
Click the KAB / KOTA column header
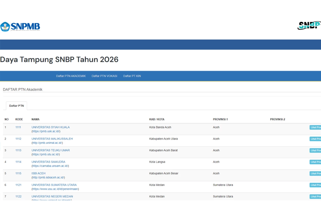pyautogui.click(x=157, y=119)
